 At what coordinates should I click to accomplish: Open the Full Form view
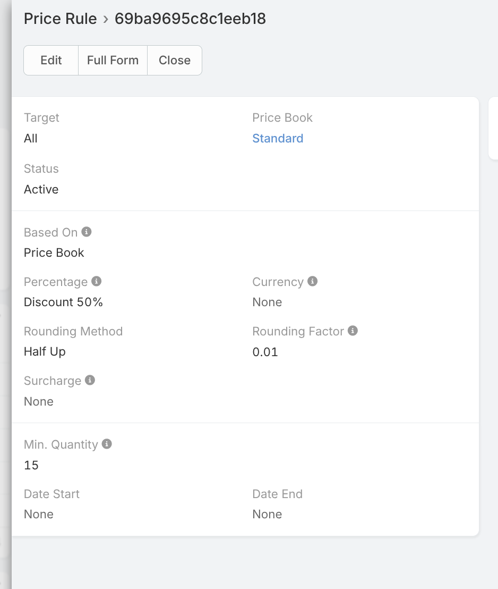click(x=113, y=60)
